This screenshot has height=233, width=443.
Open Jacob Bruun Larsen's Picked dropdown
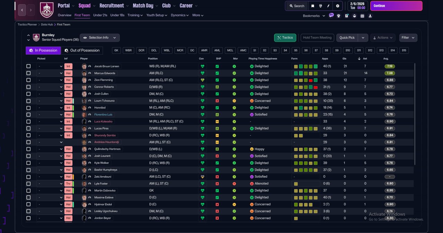point(50,66)
